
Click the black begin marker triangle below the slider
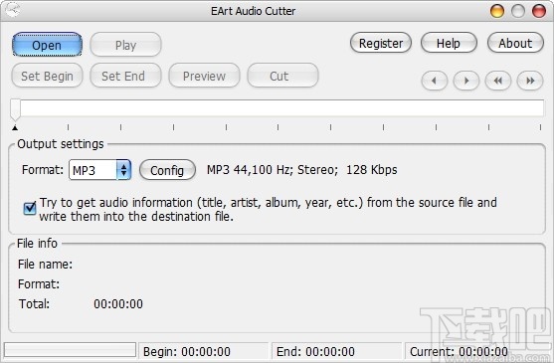pyautogui.click(x=15, y=128)
